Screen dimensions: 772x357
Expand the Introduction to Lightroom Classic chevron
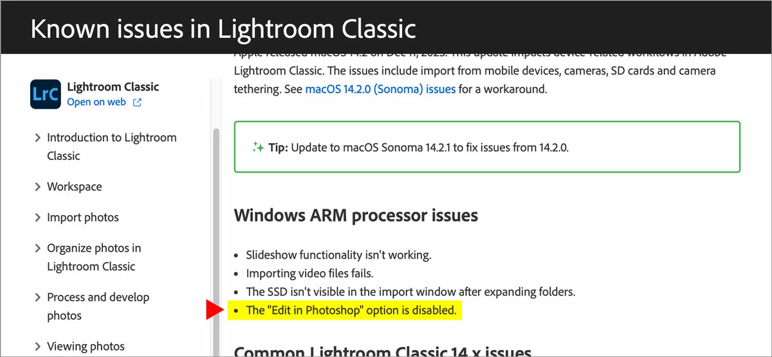point(37,137)
